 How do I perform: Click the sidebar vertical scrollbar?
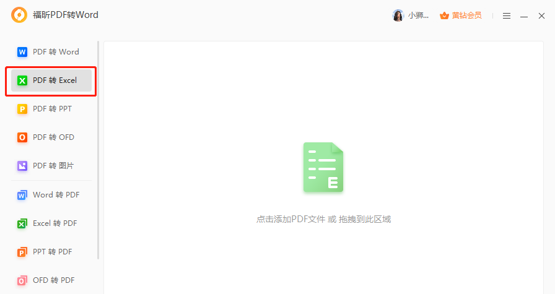tap(98, 150)
